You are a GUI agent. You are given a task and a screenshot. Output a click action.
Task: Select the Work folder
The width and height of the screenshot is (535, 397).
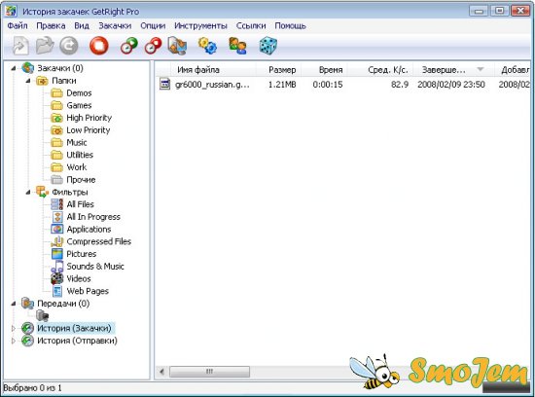pyautogui.click(x=77, y=167)
